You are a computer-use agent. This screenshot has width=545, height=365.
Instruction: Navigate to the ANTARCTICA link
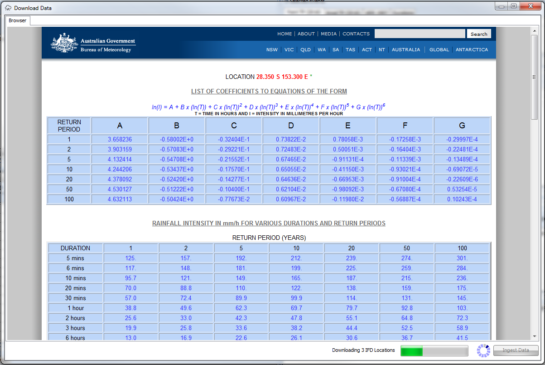pos(472,50)
